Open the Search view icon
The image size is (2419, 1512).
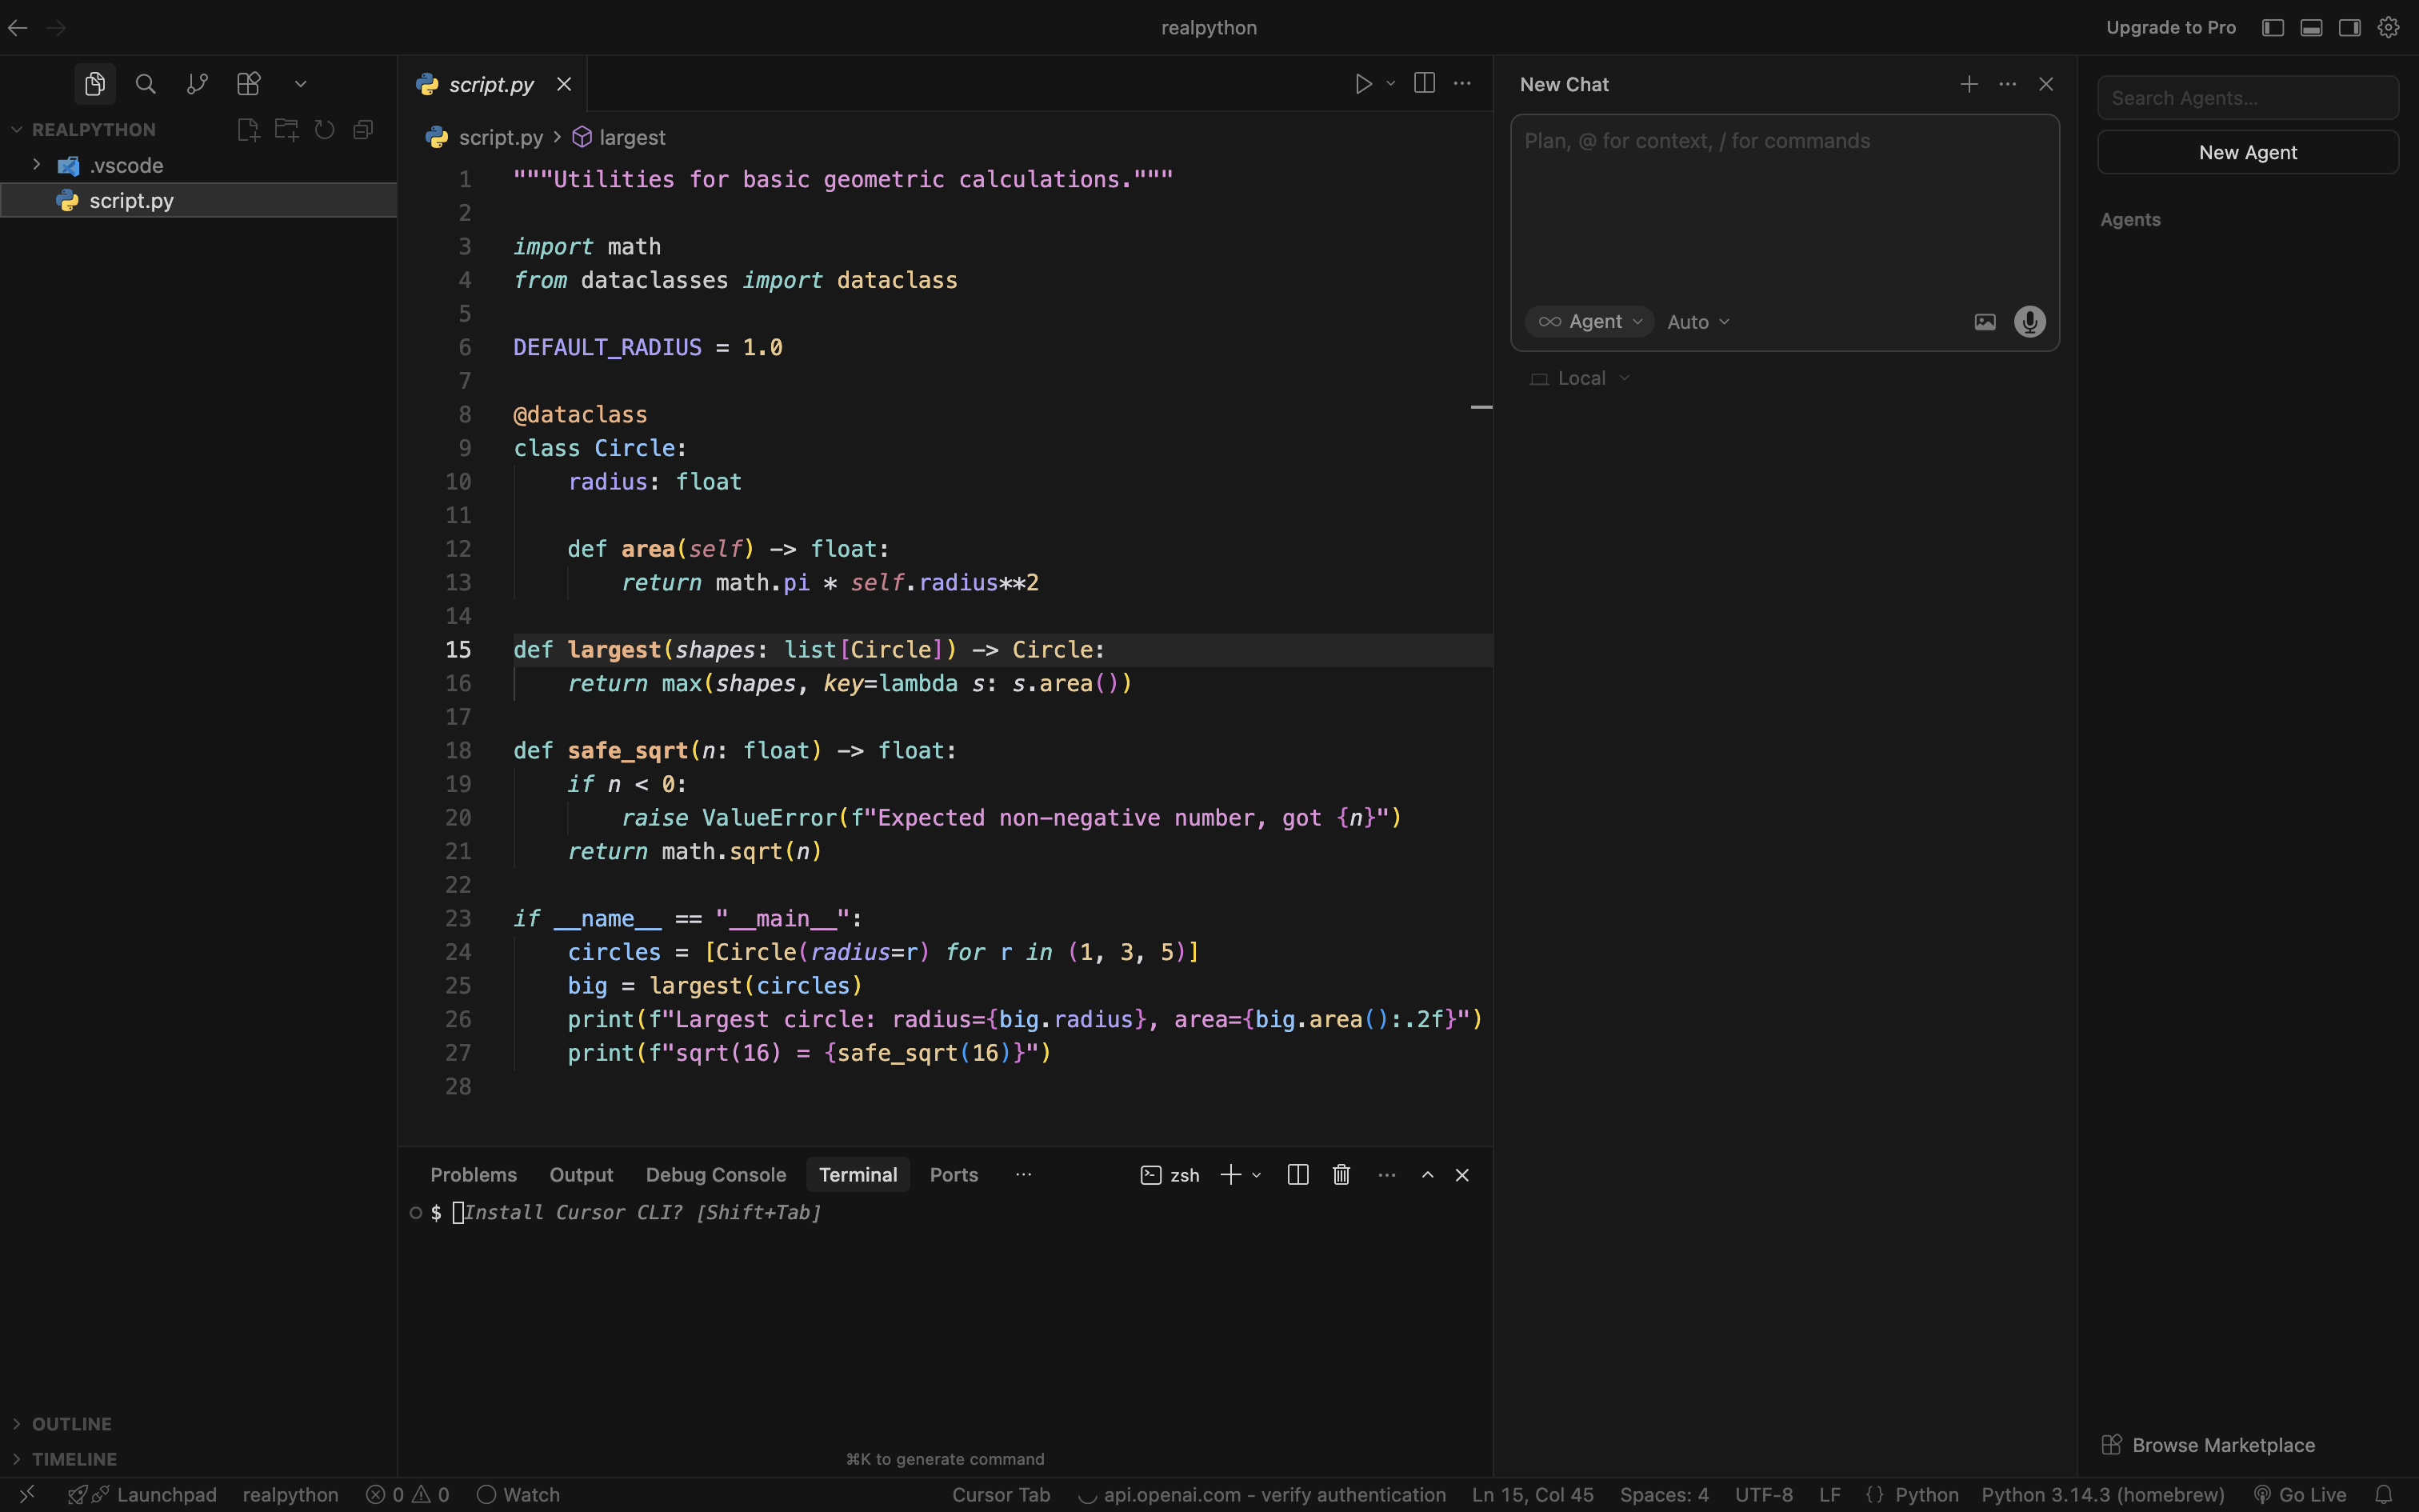point(146,84)
